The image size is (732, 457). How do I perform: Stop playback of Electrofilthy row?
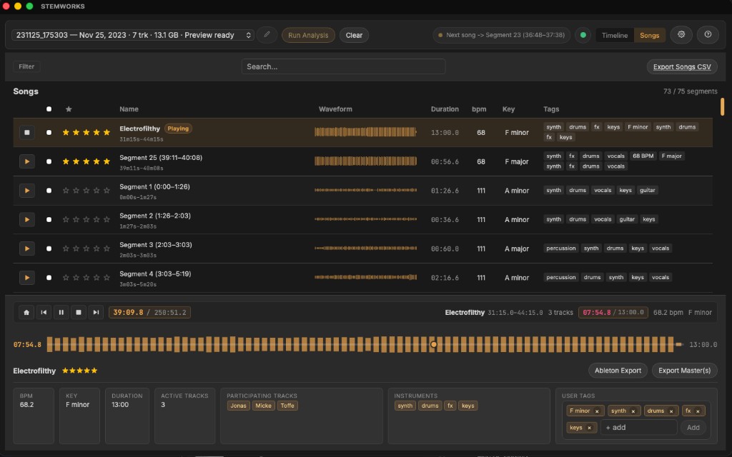tap(27, 132)
